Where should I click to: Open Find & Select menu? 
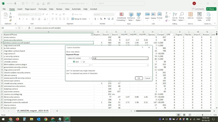[x=181, y=17]
